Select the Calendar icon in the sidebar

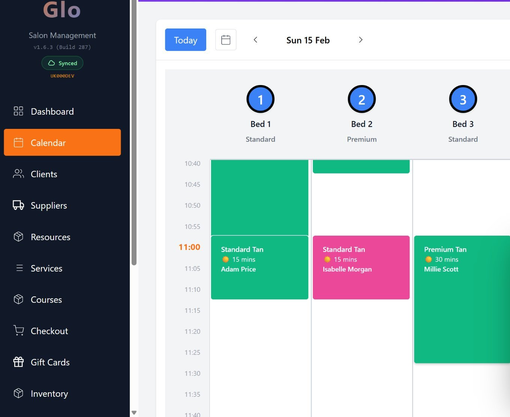(x=18, y=142)
